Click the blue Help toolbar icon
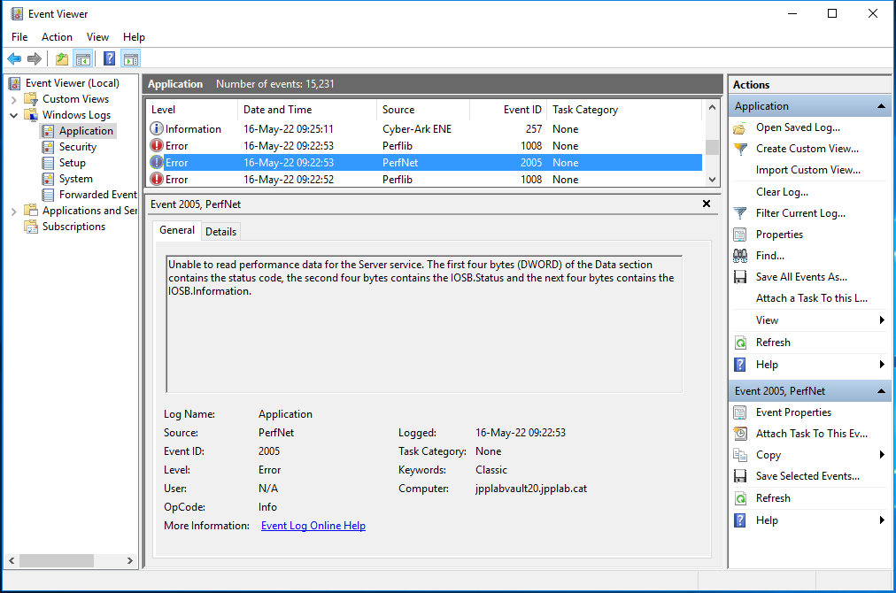896x593 pixels. pyautogui.click(x=109, y=59)
